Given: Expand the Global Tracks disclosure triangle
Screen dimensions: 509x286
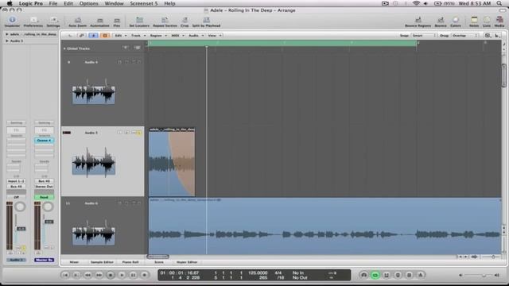Looking at the screenshot, I should 64,48.
